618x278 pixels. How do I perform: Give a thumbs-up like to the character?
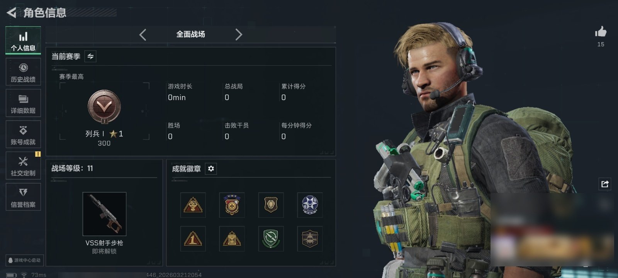click(601, 32)
